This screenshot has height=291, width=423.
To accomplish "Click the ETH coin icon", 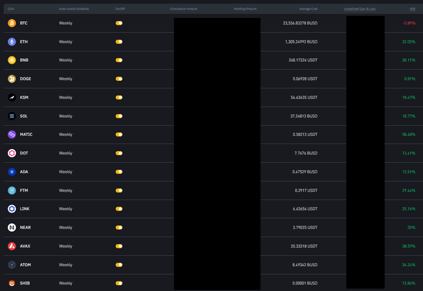I will (12, 42).
